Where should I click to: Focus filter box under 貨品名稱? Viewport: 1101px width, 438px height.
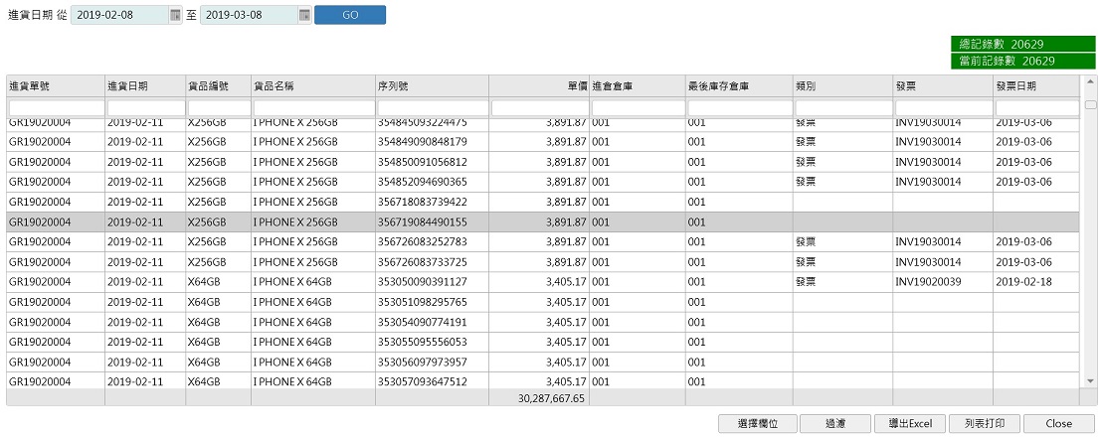pos(314,108)
